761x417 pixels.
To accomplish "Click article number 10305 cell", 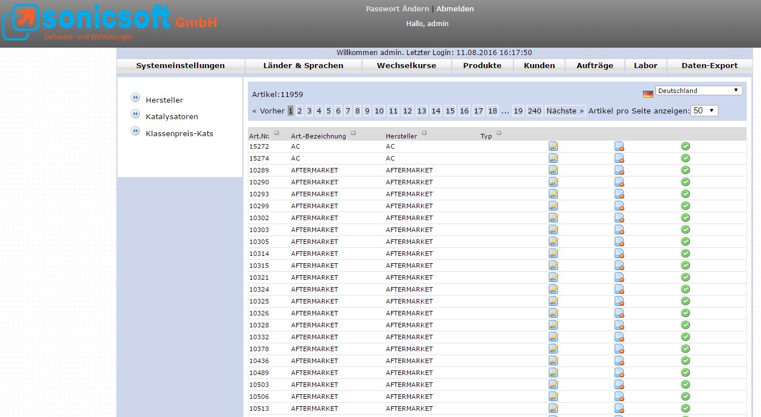I will click(259, 242).
